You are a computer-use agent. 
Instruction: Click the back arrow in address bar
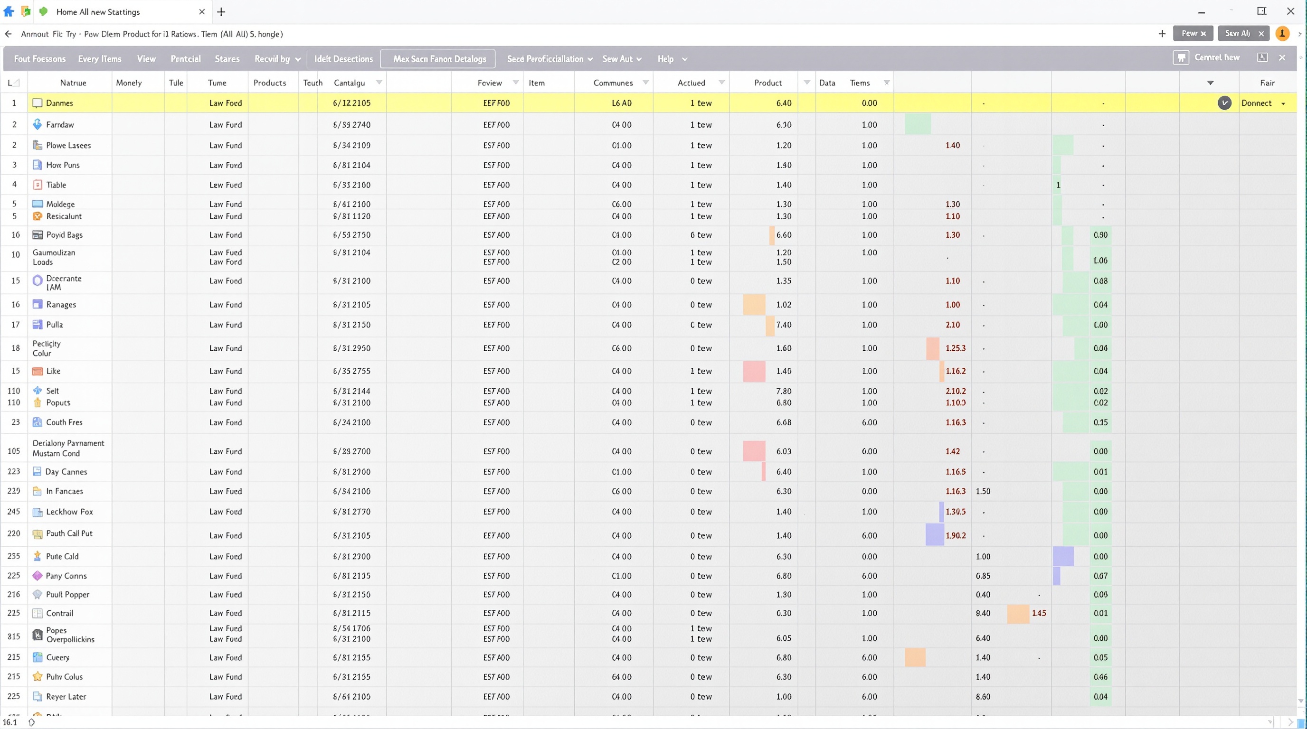[x=8, y=34]
